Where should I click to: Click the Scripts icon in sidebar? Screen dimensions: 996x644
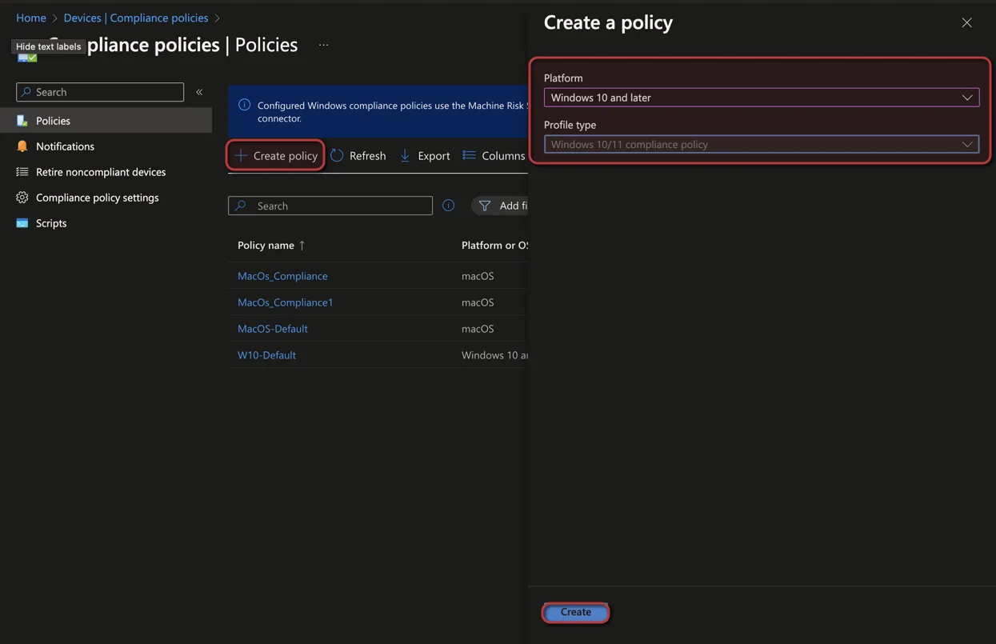pos(22,223)
